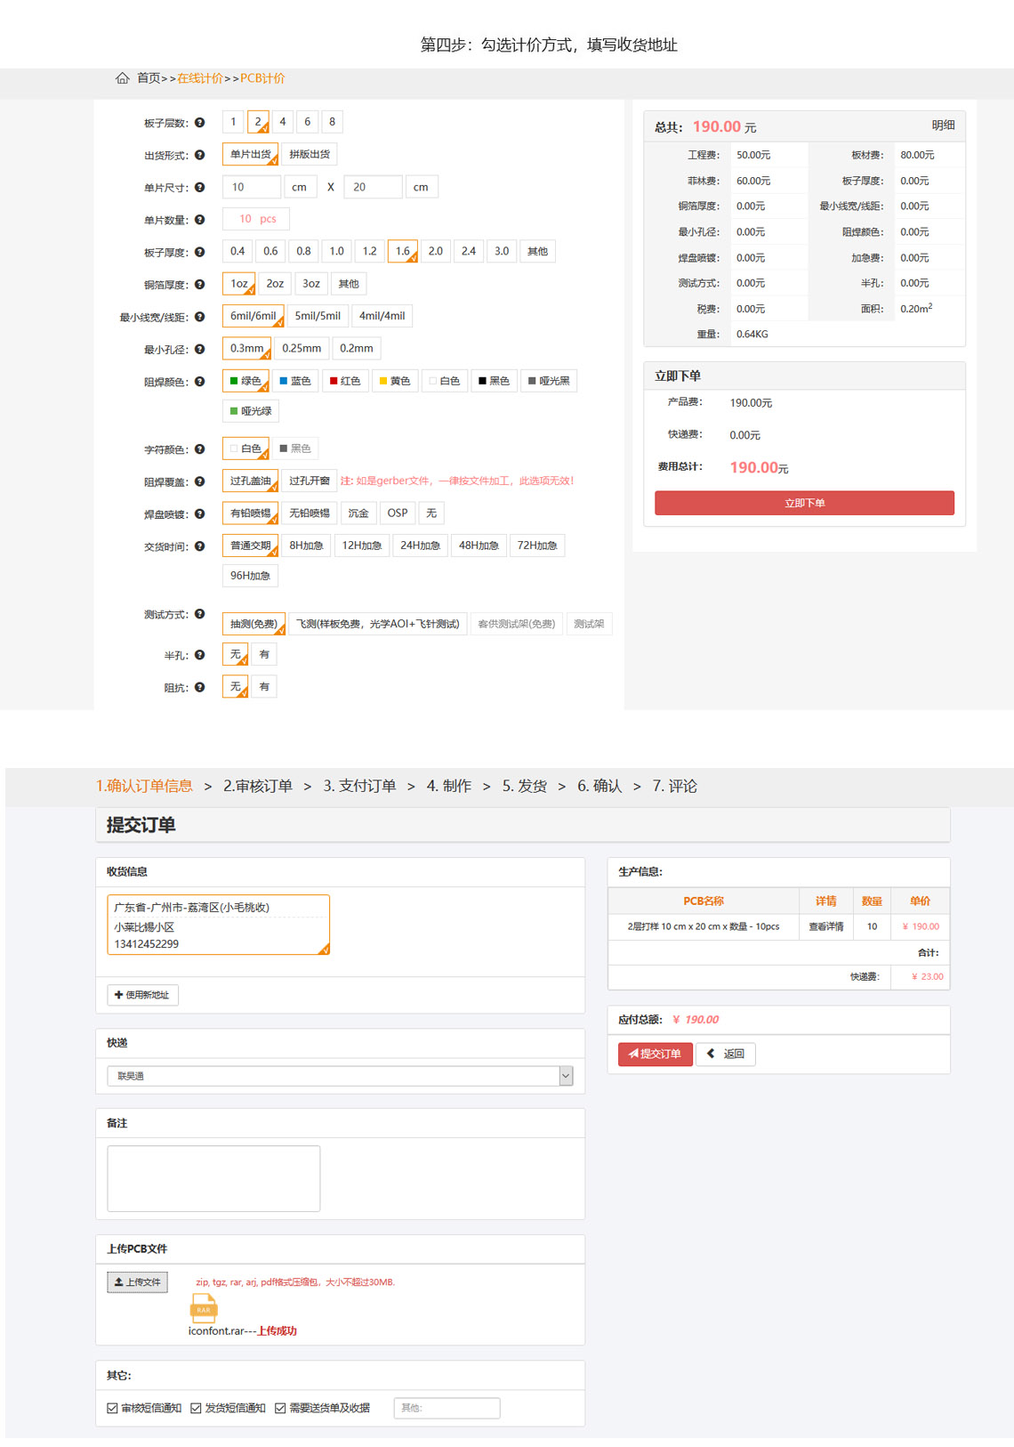The height and width of the screenshot is (1447, 1014).
Task: Click the RAR file icon for iconfont.rar
Action: 204,1307
